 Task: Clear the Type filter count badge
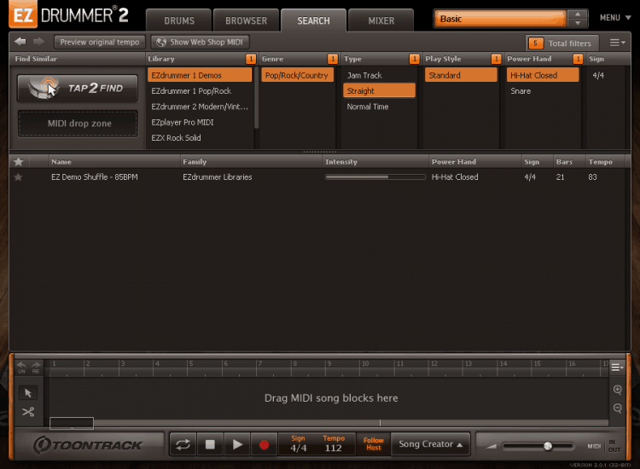click(414, 59)
